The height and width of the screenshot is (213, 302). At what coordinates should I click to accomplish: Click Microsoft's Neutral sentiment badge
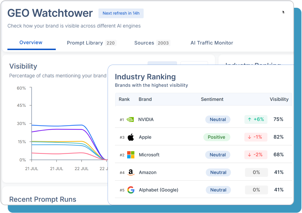[218, 155]
